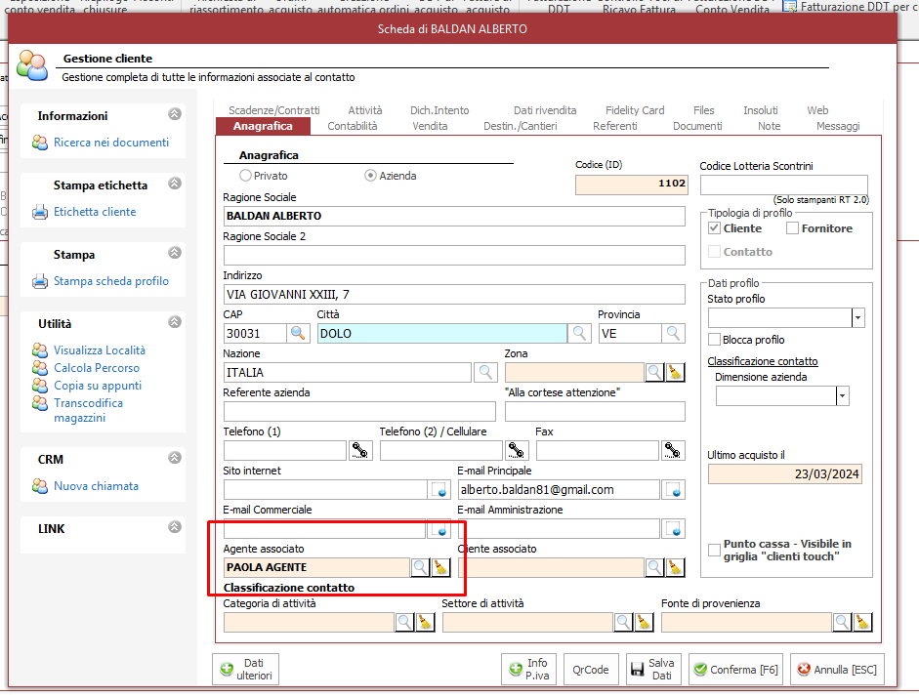This screenshot has height=698, width=919.
Task: Select the Privato radio button
Action: click(x=245, y=176)
